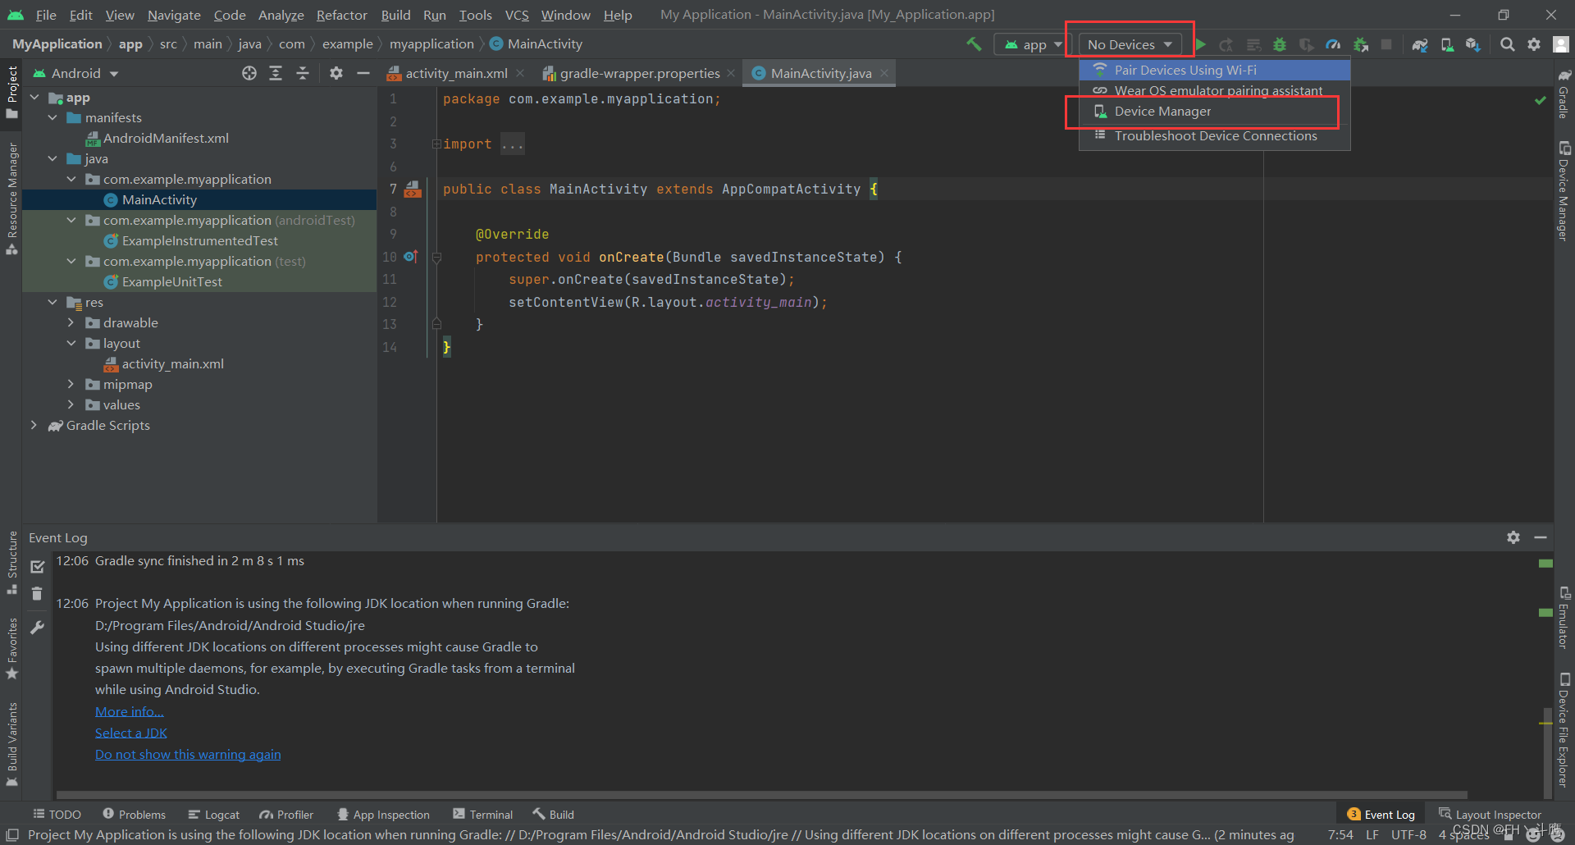
Task: Toggle Resource Manager side tab
Action: click(x=11, y=199)
